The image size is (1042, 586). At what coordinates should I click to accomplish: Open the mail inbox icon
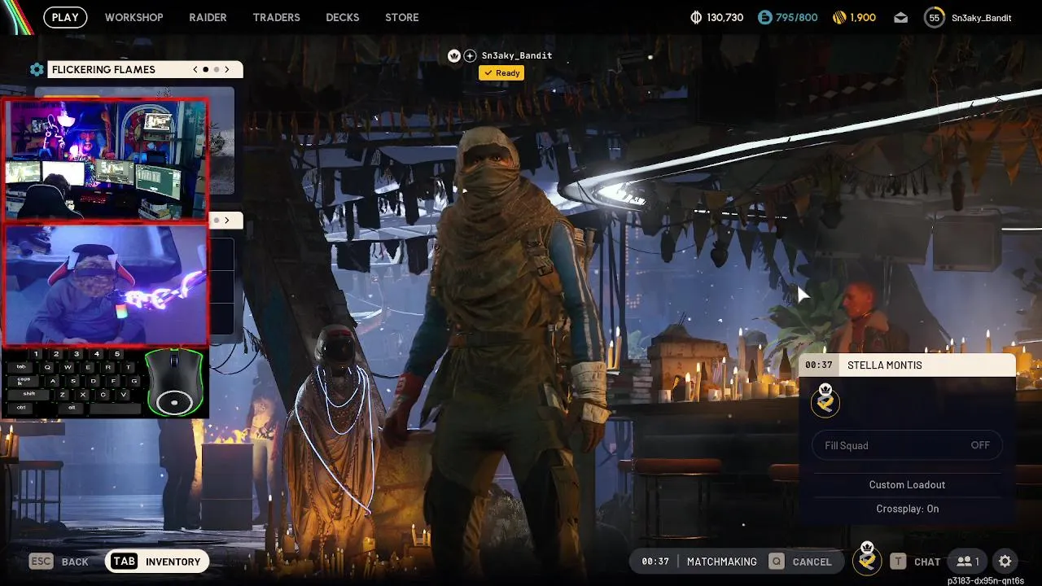[900, 17]
